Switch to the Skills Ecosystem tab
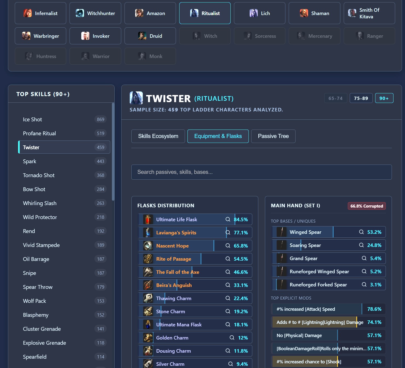The width and height of the screenshot is (405, 368). tap(158, 136)
